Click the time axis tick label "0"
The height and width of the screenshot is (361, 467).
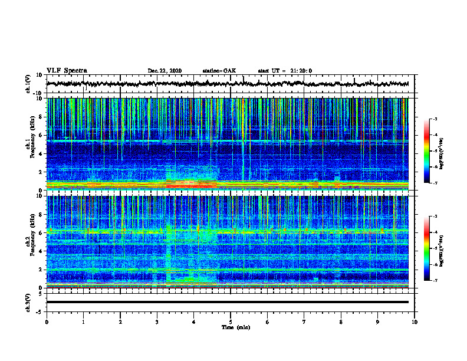47,322
